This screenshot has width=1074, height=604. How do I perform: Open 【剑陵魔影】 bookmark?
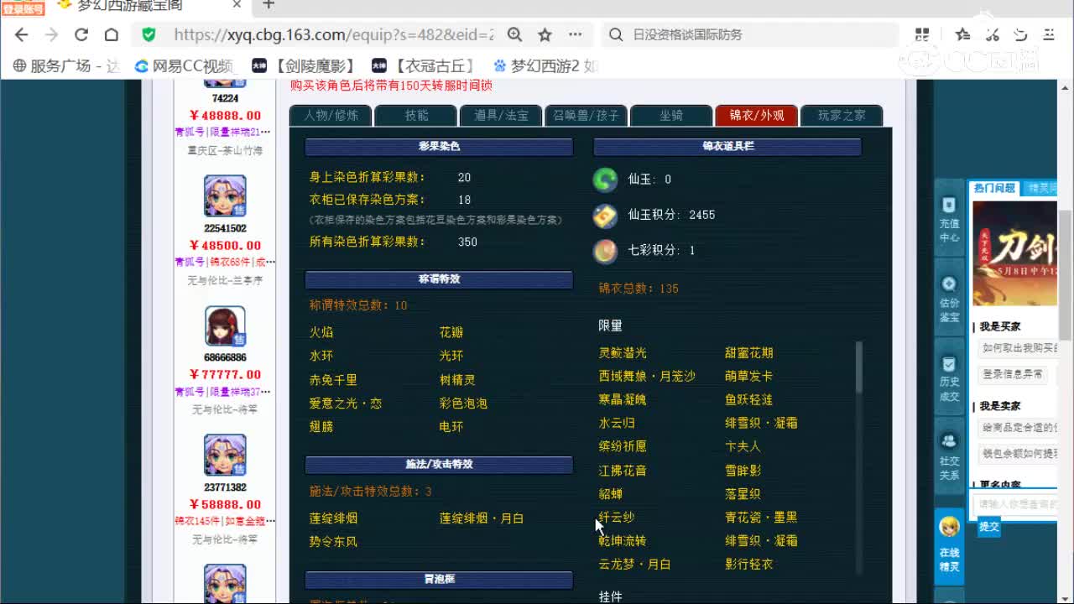coord(306,65)
